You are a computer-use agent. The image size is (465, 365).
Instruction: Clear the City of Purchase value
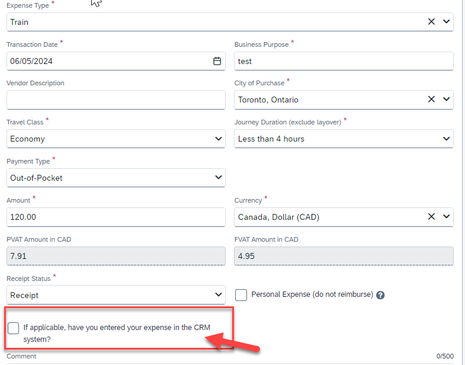(431, 100)
